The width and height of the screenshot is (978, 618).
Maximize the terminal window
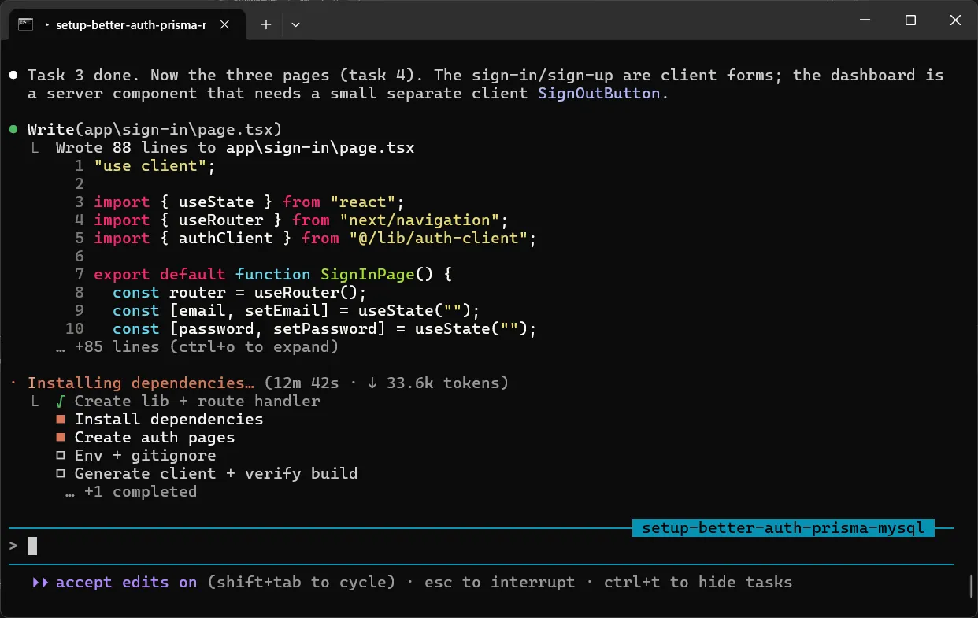[x=910, y=20]
